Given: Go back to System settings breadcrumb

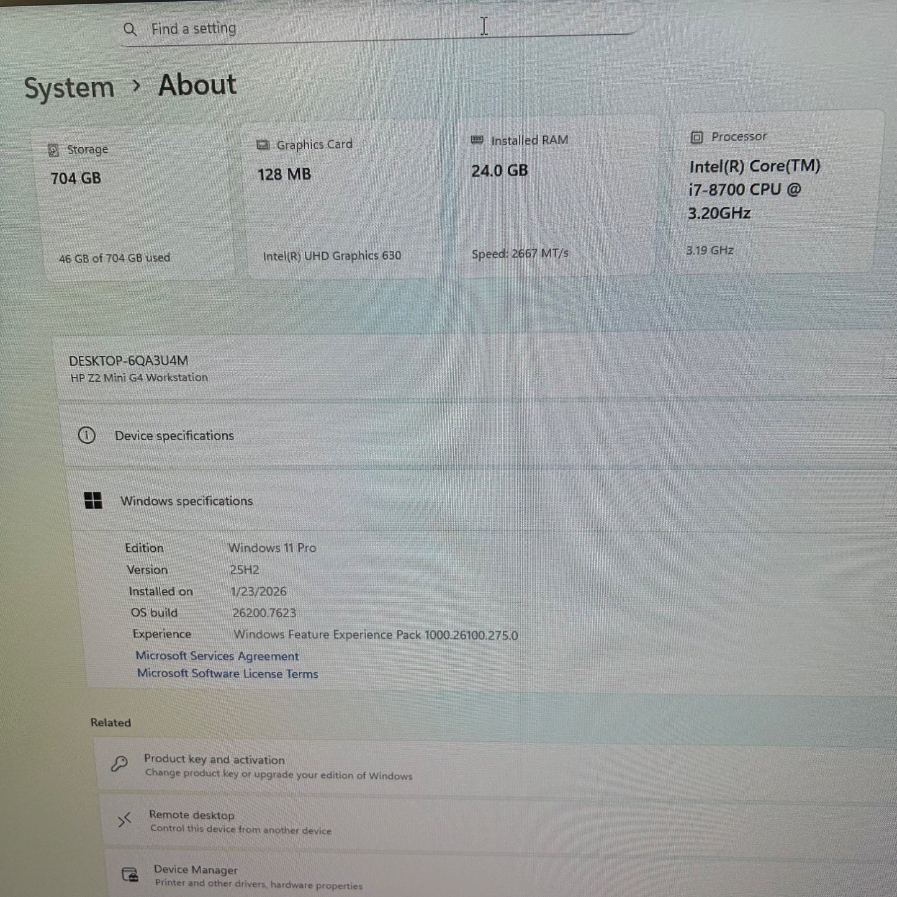Looking at the screenshot, I should [x=68, y=86].
